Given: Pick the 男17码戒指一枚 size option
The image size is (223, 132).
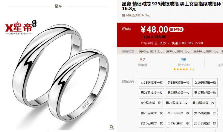Looking at the screenshot, I should pos(205,93).
